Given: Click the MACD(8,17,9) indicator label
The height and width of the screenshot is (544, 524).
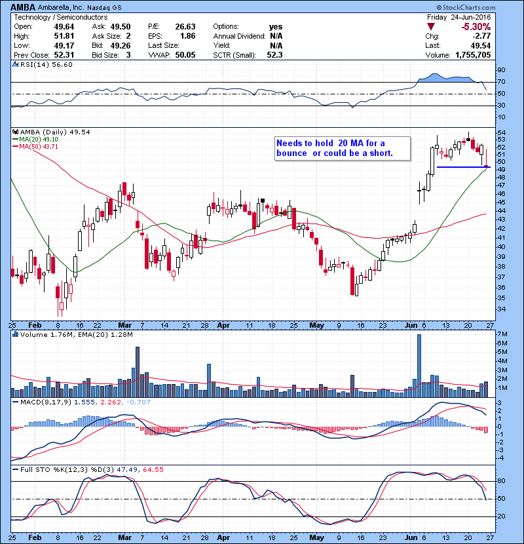Looking at the screenshot, I should pos(46,402).
